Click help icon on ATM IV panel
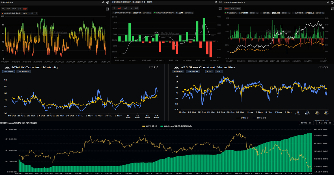334x175 pixels. click(x=151, y=67)
